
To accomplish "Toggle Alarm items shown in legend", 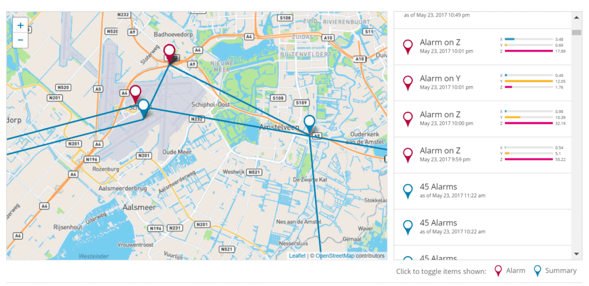I will (x=510, y=270).
